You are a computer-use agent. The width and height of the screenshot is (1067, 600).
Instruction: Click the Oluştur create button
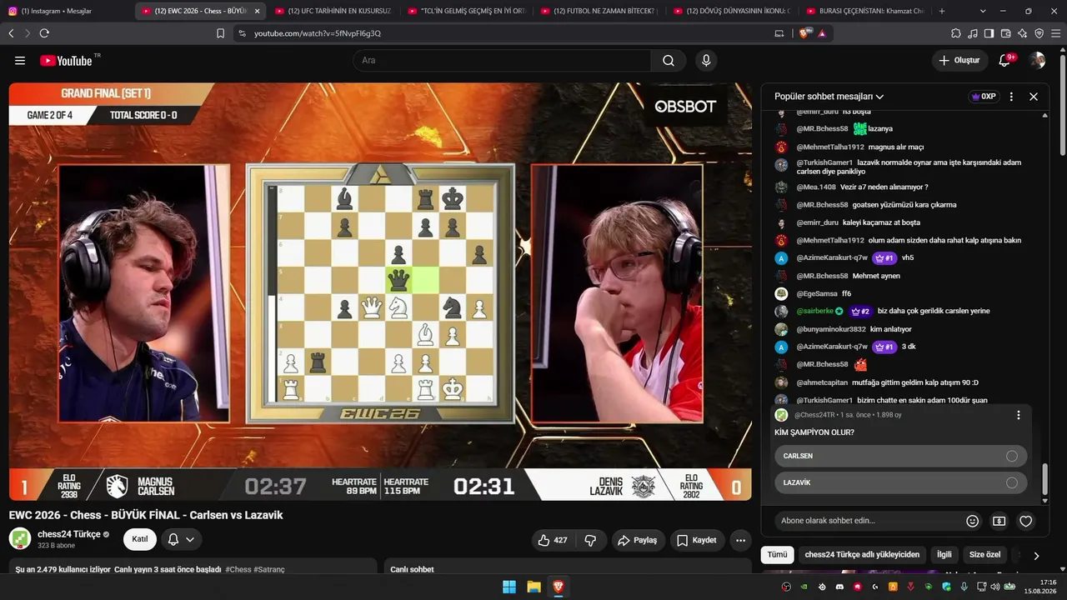tap(959, 61)
